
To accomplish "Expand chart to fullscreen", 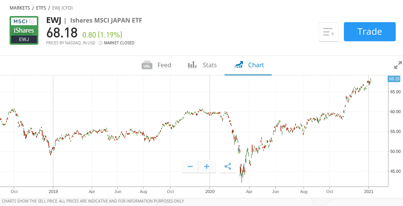I will (x=398, y=65).
